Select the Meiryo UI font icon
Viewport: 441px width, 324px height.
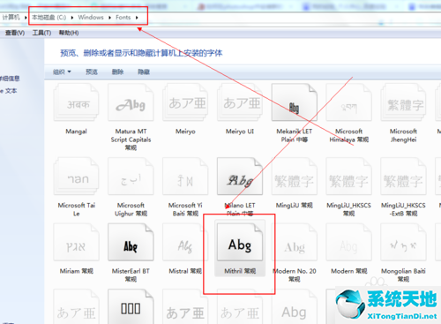(x=240, y=102)
